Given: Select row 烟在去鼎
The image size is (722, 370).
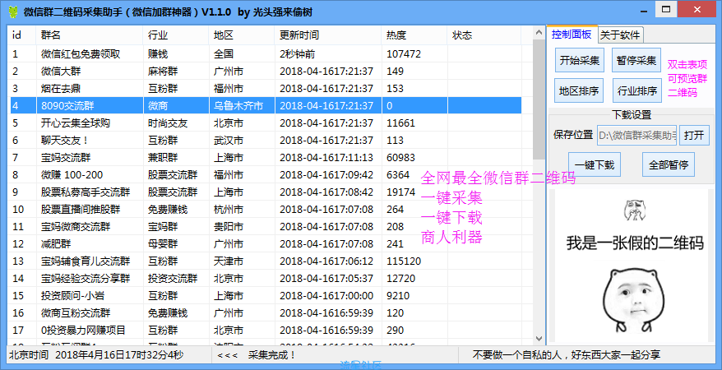Looking at the screenshot, I should [x=266, y=88].
